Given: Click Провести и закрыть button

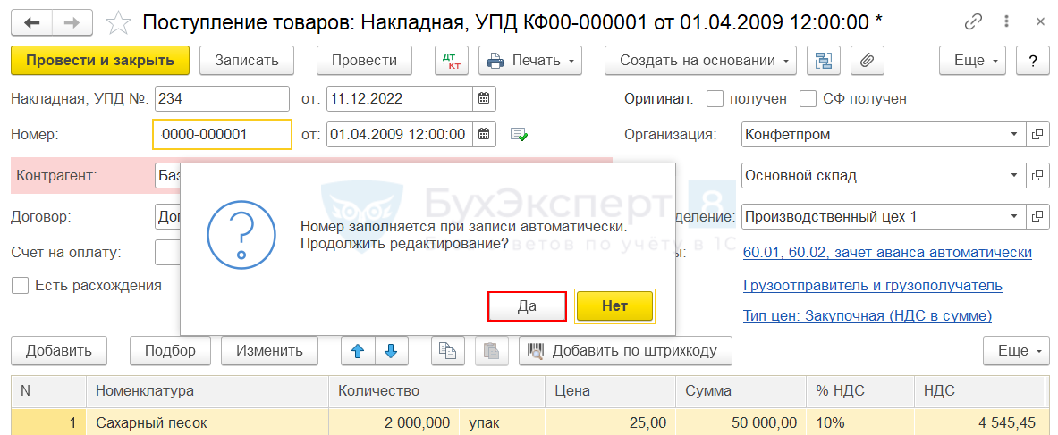Looking at the screenshot, I should (100, 60).
